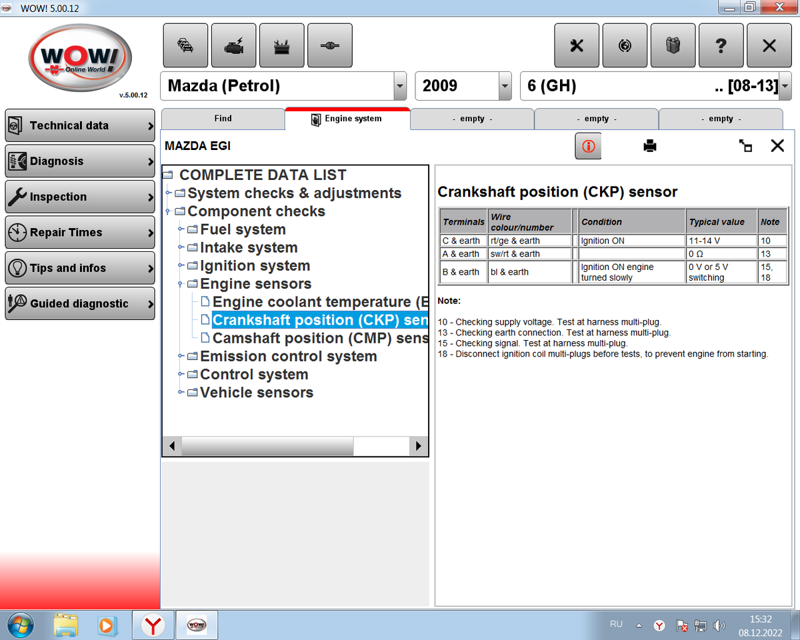This screenshot has width=800, height=640.
Task: Switch to the Find tab
Action: click(x=223, y=119)
